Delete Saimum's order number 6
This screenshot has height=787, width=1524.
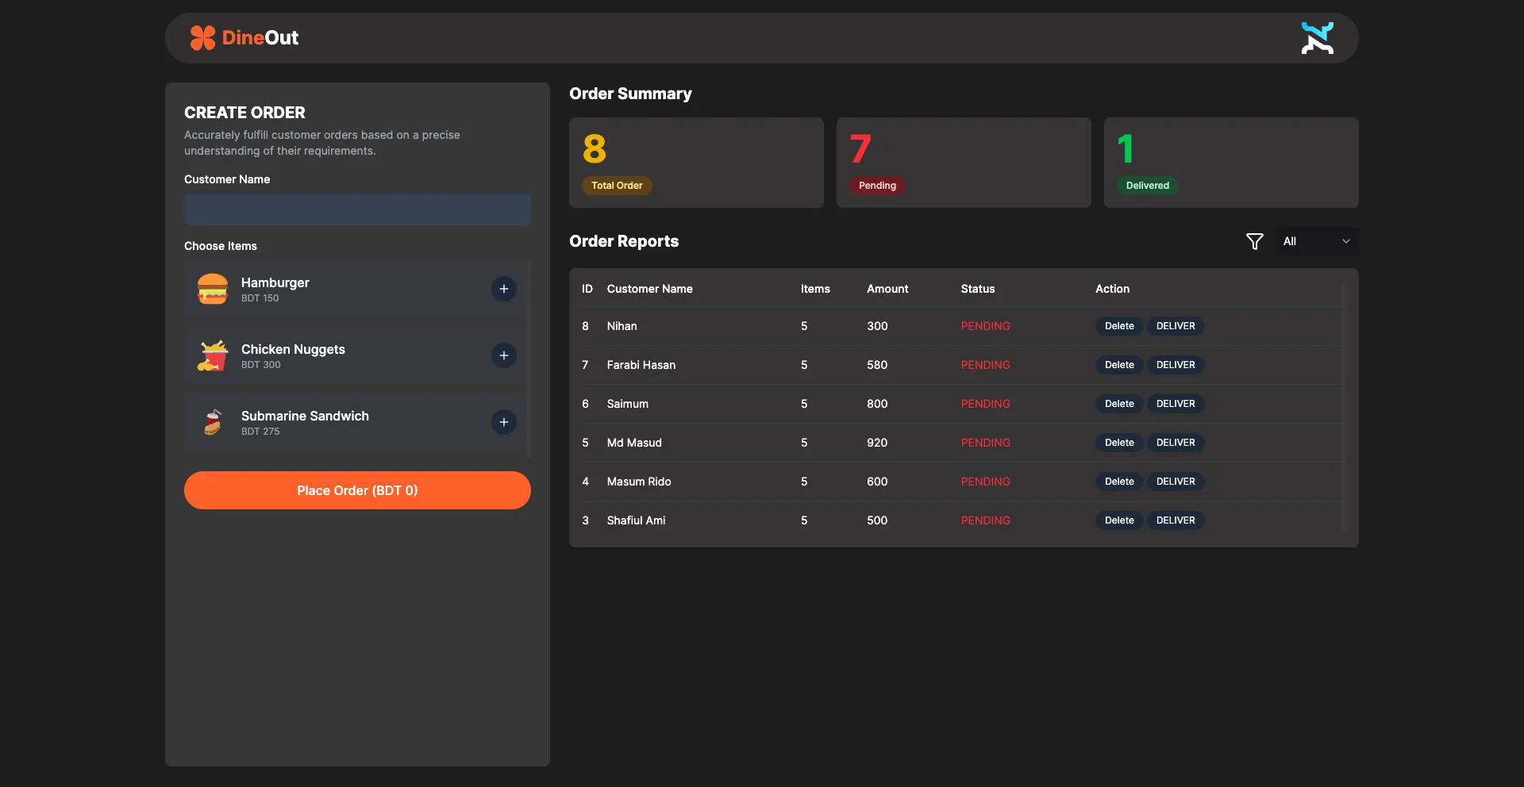[1119, 404]
